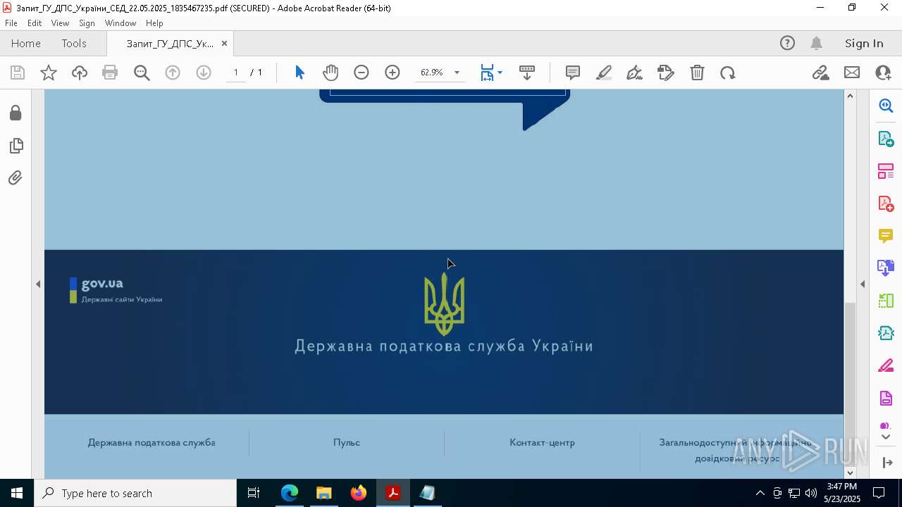Click the taskbar search box
Screen dimensions: 902x507
(x=135, y=493)
